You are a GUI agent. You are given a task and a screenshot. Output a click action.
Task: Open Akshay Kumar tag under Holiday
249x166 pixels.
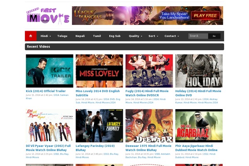coord(213,99)
